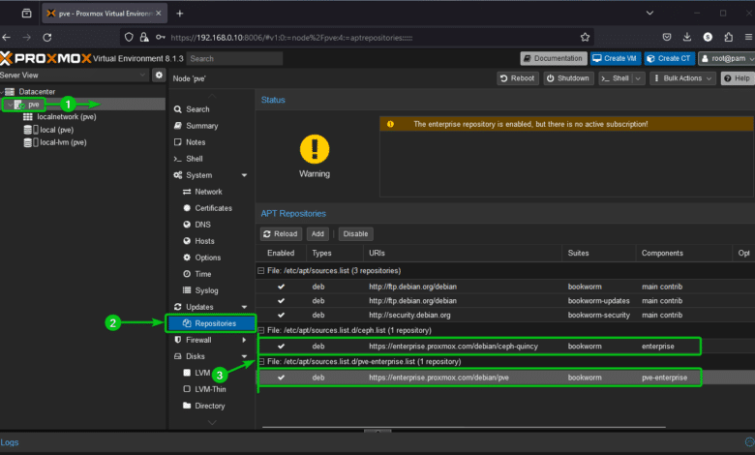Reload the current browser page

[47, 37]
